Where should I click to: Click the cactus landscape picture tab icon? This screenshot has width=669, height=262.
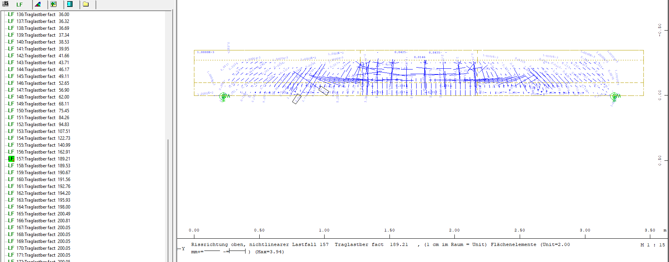(x=54, y=4)
